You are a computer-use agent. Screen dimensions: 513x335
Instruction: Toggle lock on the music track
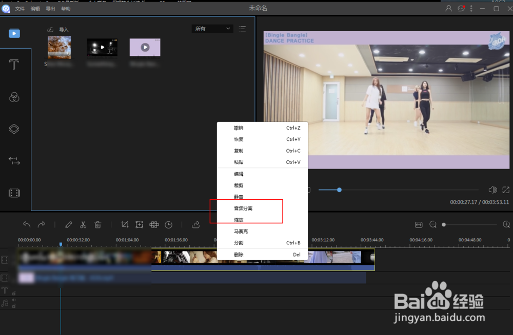tap(14, 306)
